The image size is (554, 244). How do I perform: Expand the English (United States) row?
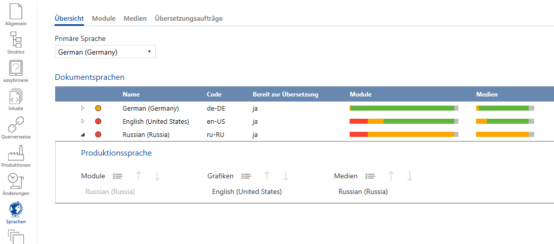coord(83,121)
